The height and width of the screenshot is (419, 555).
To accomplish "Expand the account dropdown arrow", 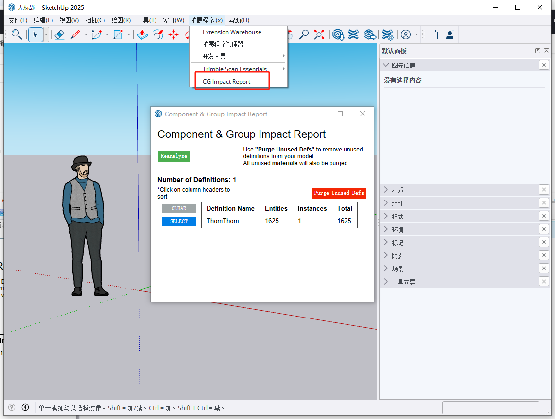I will (416, 34).
